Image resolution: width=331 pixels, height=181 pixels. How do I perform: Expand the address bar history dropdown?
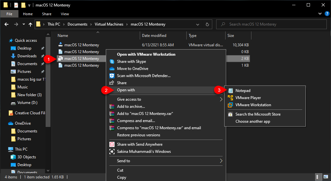pos(198,25)
